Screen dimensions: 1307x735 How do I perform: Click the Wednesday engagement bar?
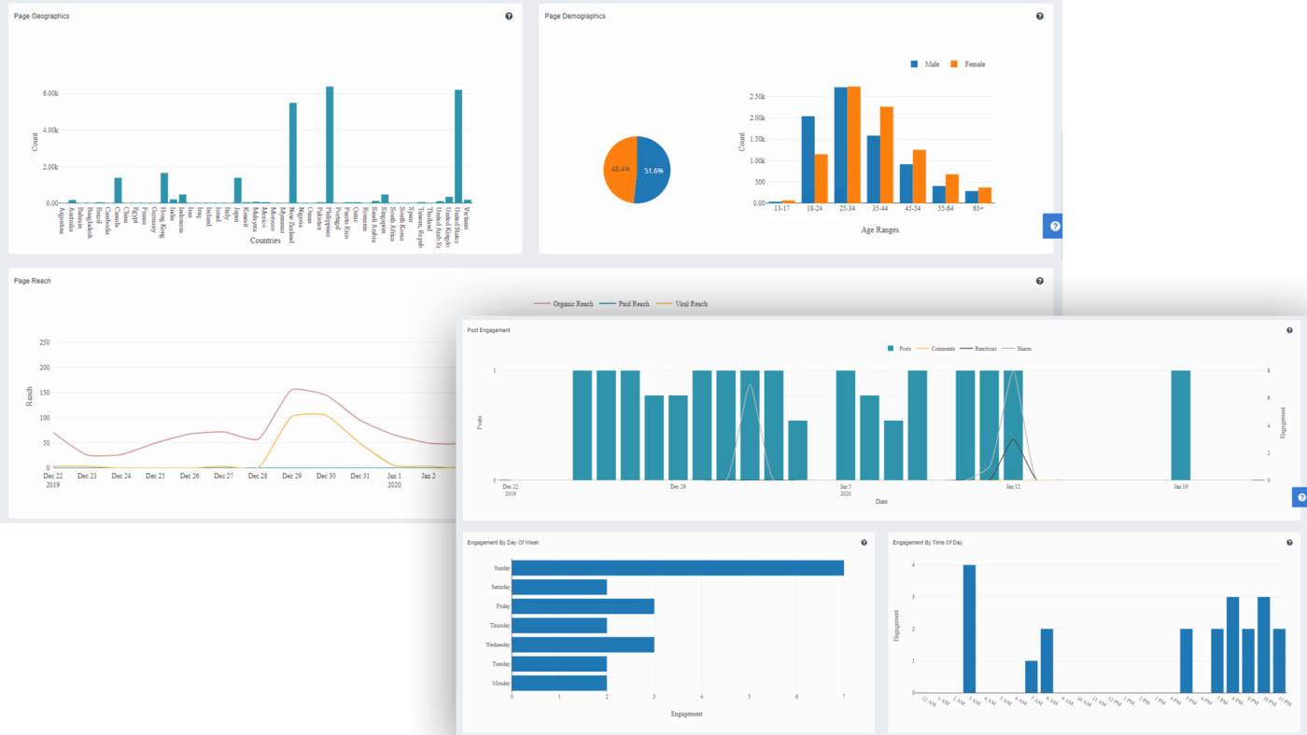[x=583, y=645]
